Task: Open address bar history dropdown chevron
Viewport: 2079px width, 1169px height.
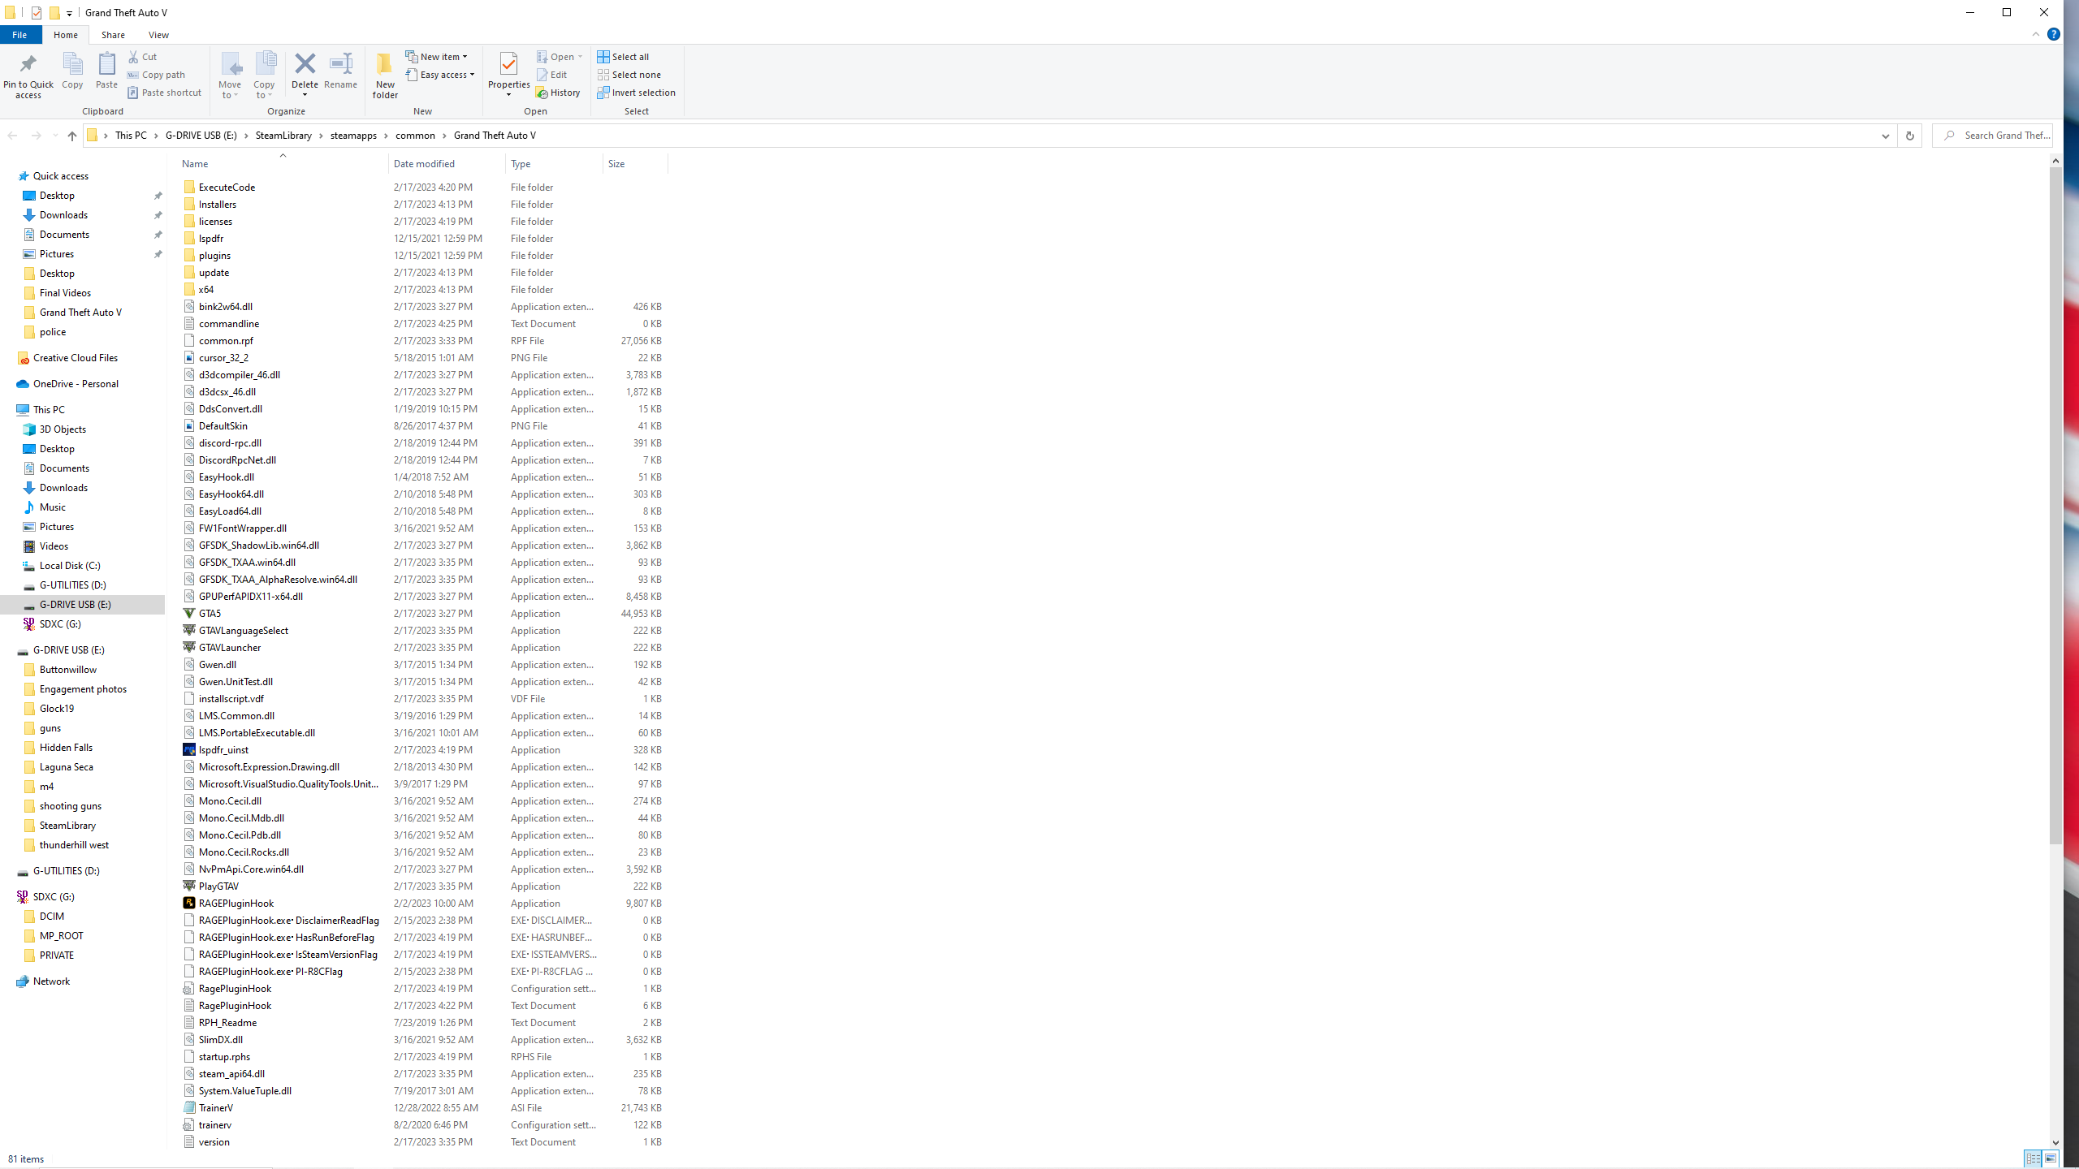Action: coord(1885,136)
